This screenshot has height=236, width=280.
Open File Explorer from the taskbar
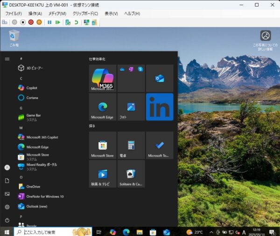(140, 232)
